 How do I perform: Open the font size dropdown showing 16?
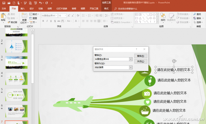(x=66, y=16)
